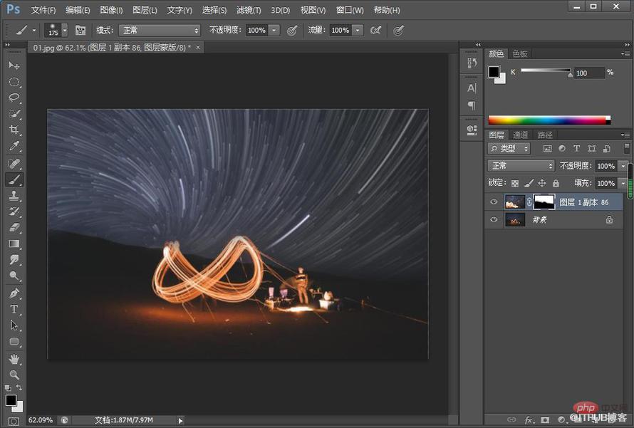Image resolution: width=634 pixels, height=428 pixels.
Task: Open the 文件(F) menu
Action: pyautogui.click(x=43, y=10)
